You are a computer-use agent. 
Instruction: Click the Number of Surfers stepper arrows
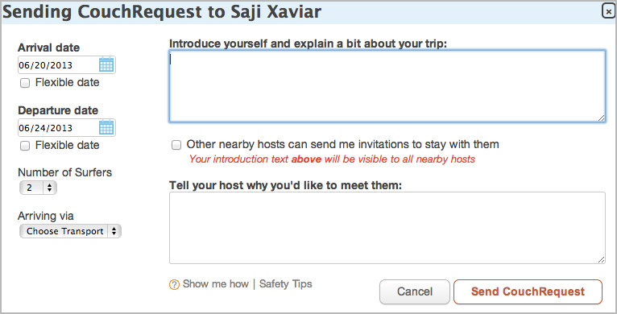coord(50,188)
